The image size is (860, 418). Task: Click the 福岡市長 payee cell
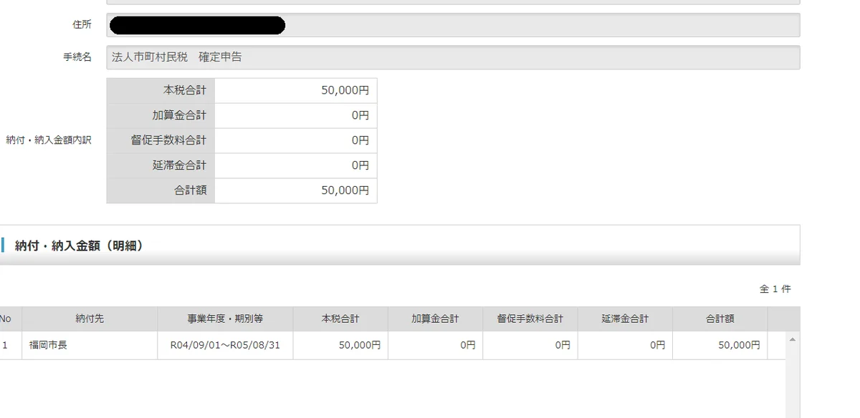pyautogui.click(x=90, y=345)
